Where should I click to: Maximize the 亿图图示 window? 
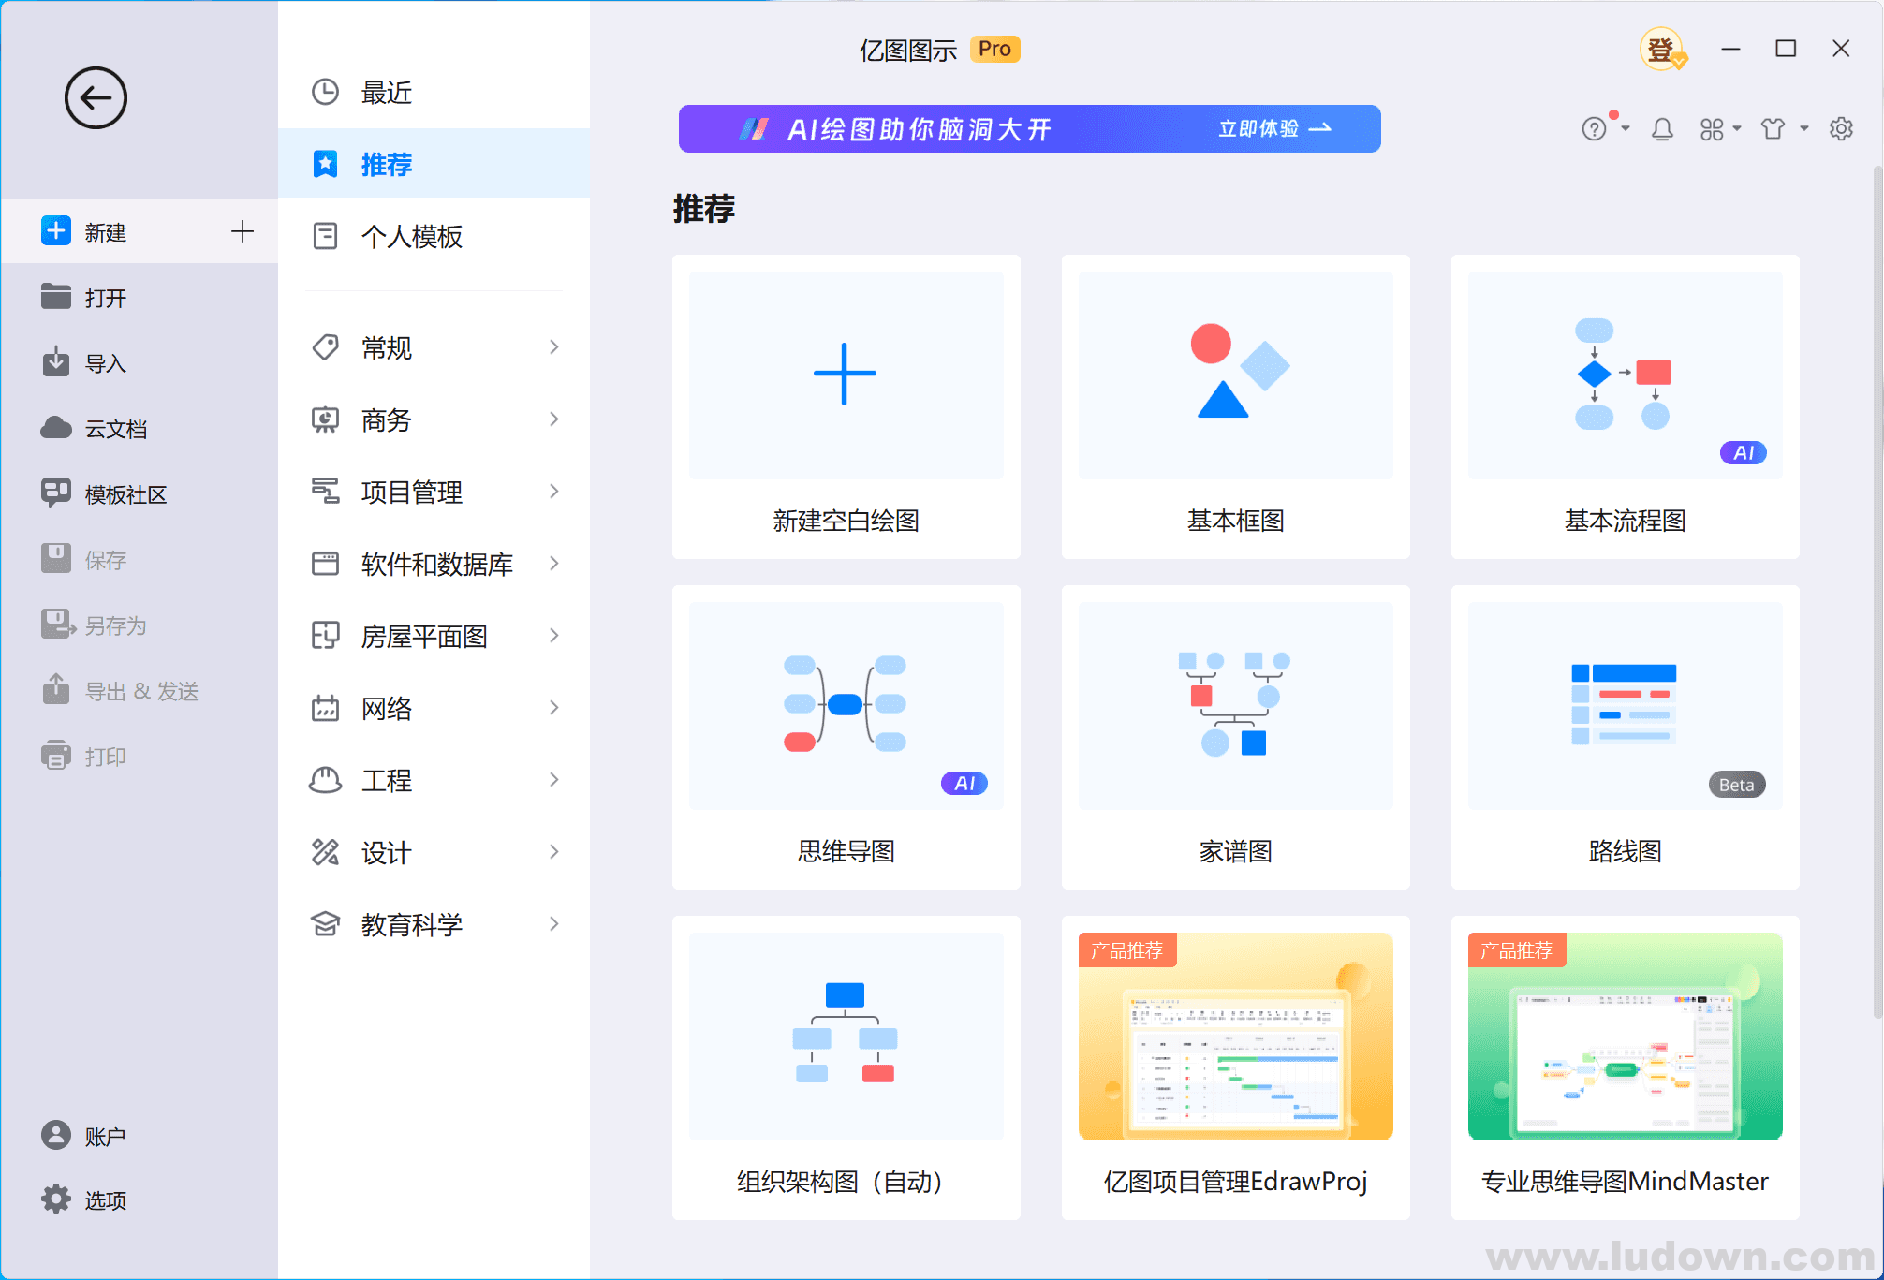tap(1786, 49)
